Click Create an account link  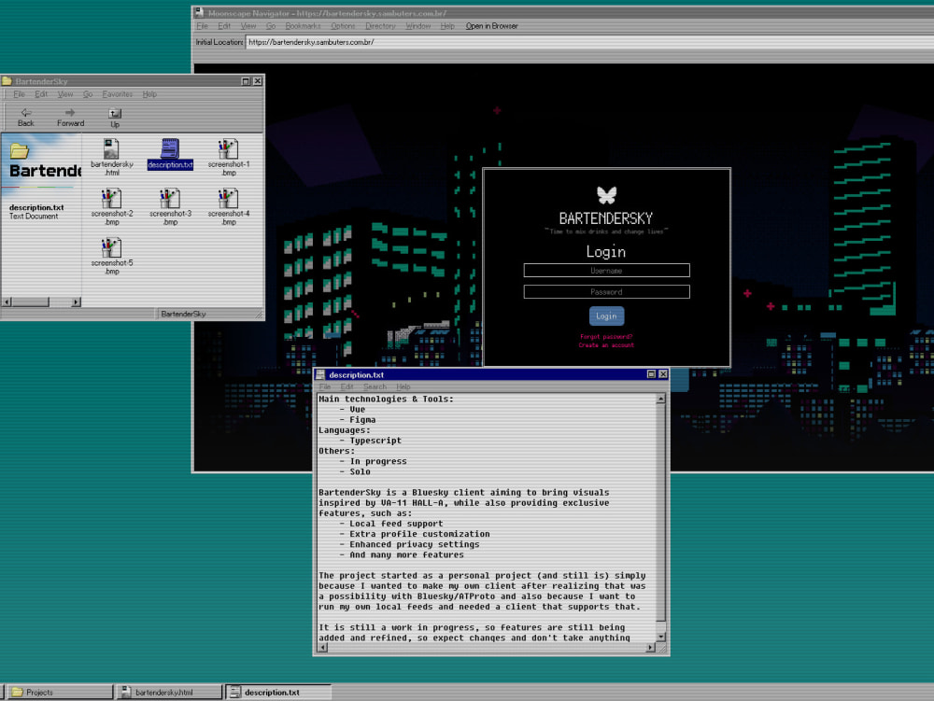click(x=606, y=345)
